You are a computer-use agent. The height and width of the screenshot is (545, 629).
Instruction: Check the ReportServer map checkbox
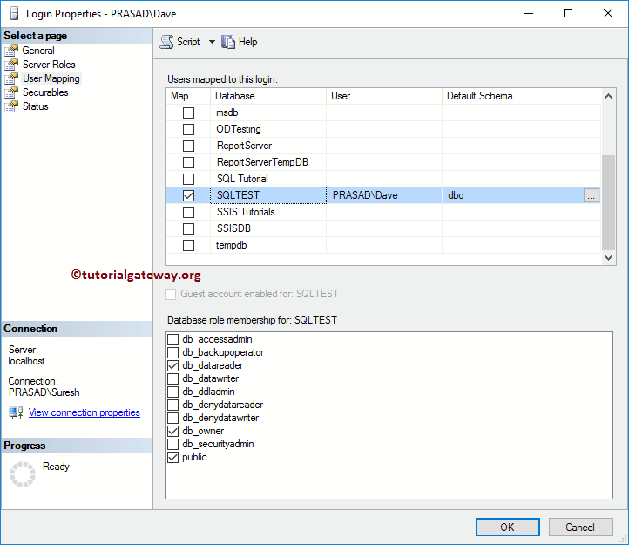(188, 146)
